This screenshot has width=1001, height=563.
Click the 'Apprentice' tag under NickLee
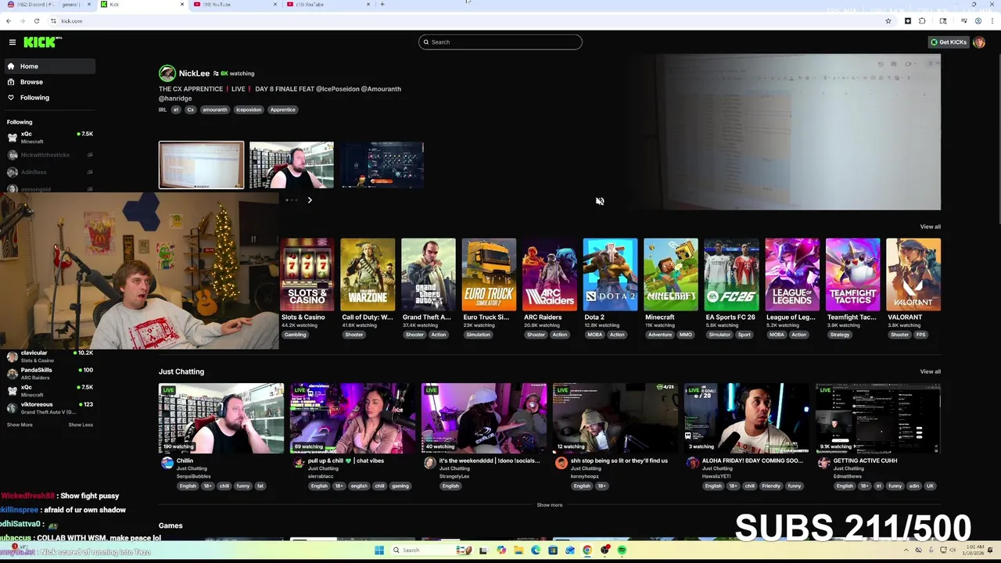tap(283, 109)
